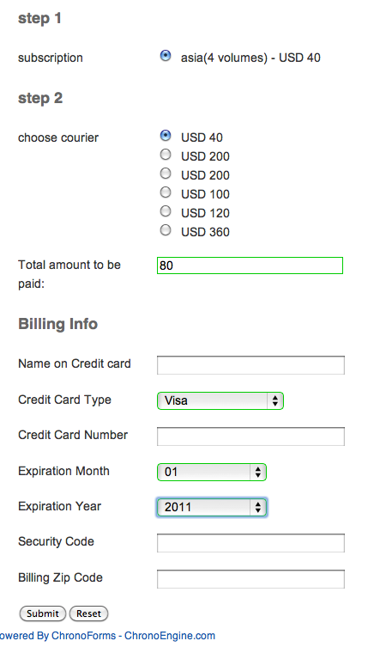
Task: Focus the Name on Credit card field
Action: [x=250, y=365]
